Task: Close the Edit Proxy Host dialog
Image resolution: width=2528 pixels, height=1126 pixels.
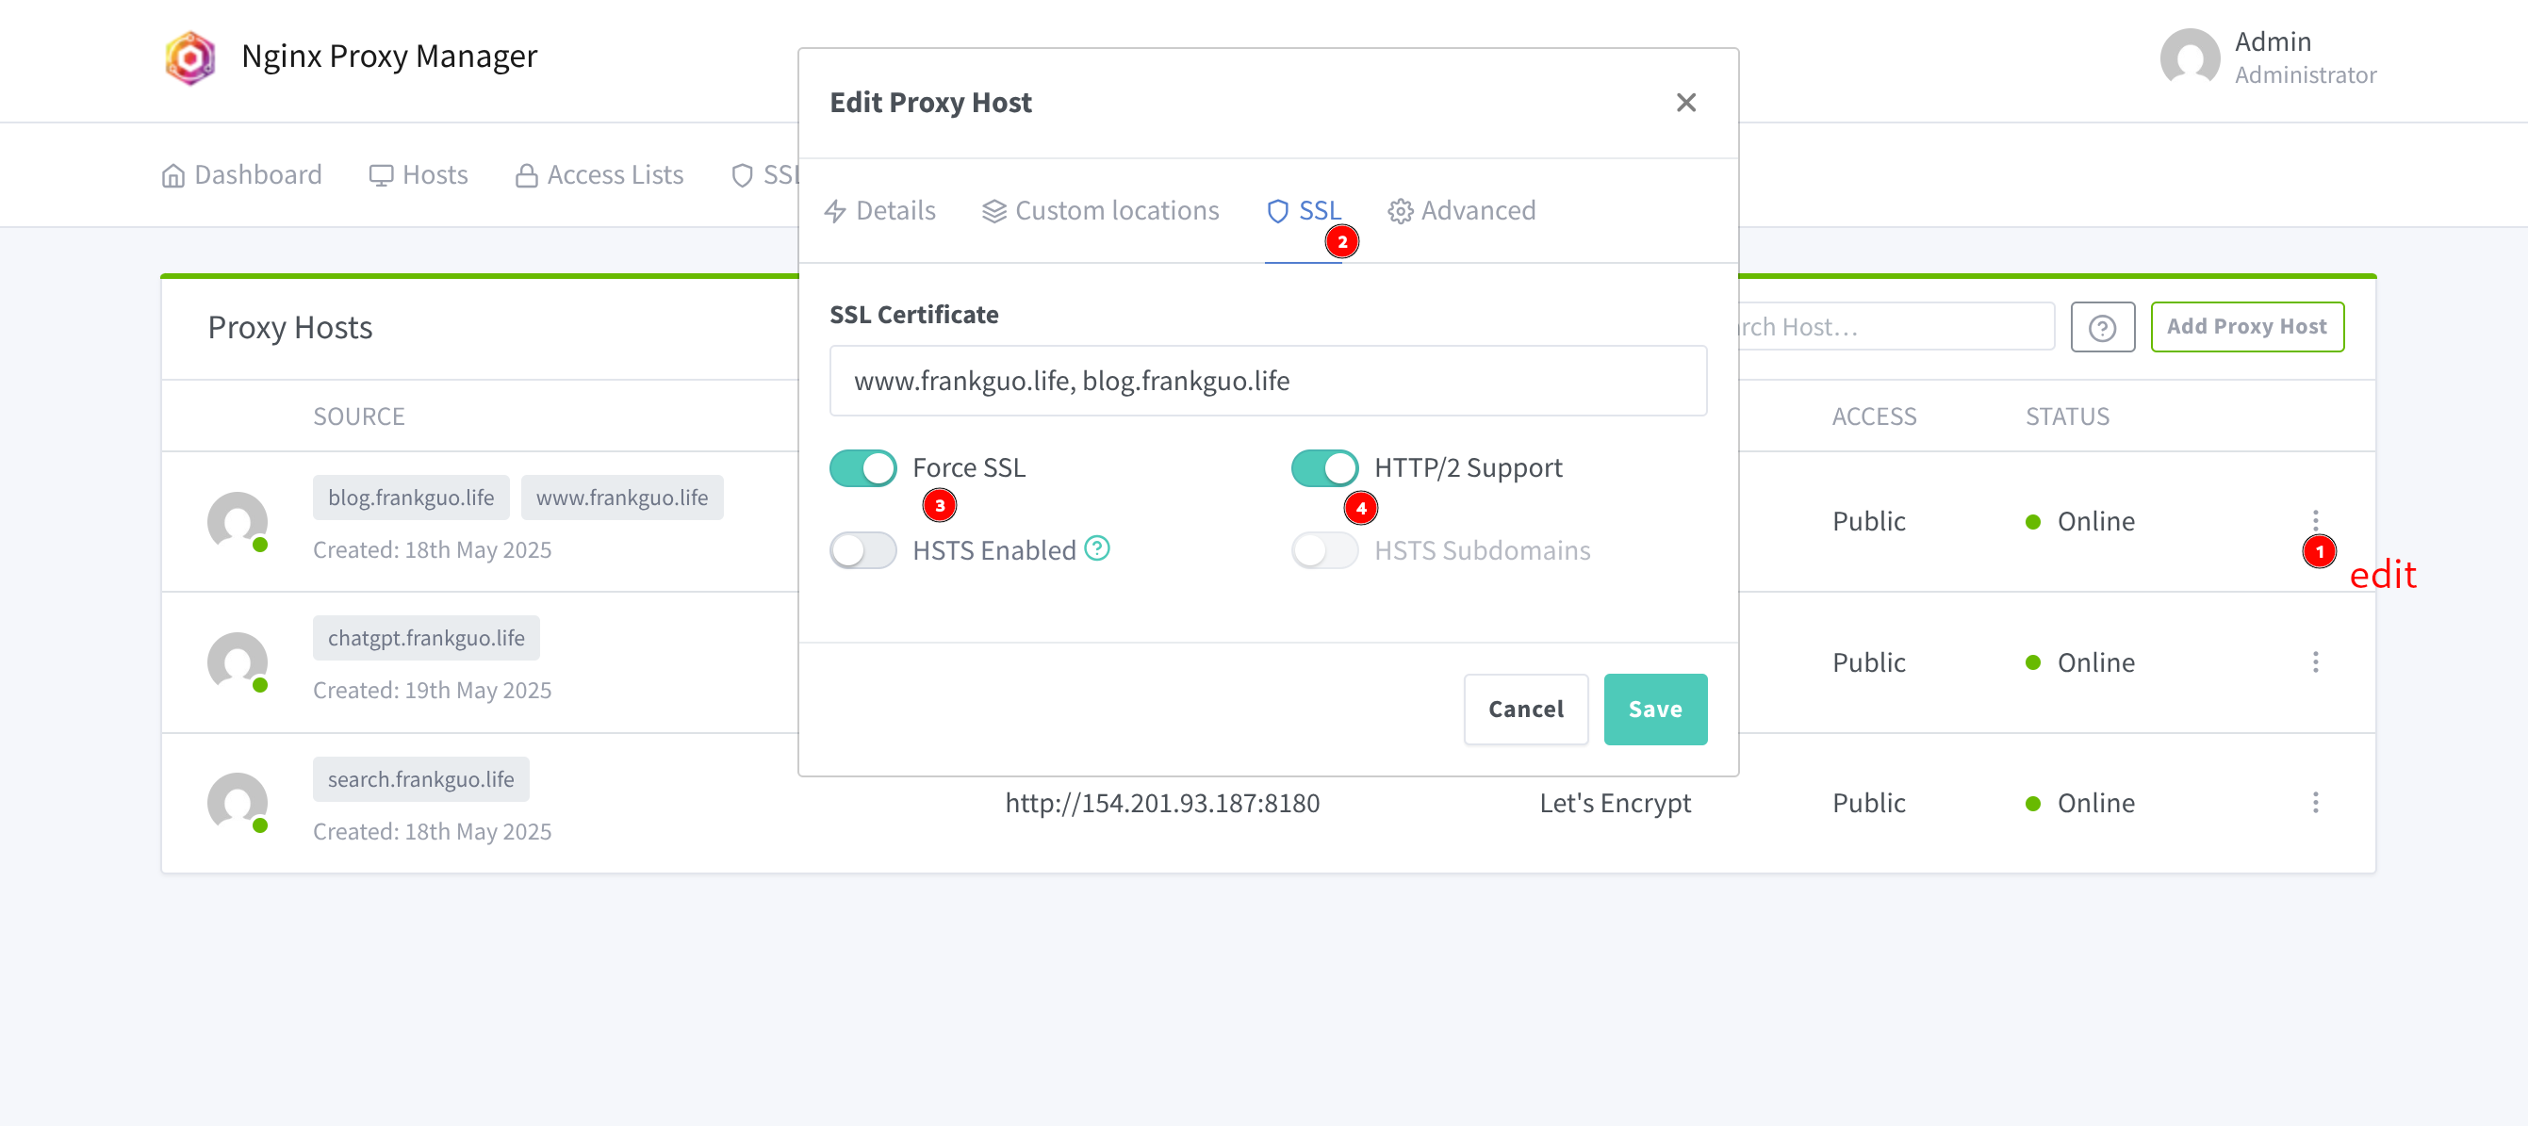Action: pos(1685,103)
